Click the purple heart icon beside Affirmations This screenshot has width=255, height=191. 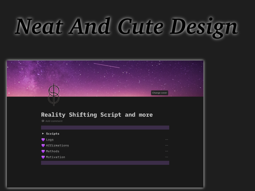pyautogui.click(x=43, y=145)
